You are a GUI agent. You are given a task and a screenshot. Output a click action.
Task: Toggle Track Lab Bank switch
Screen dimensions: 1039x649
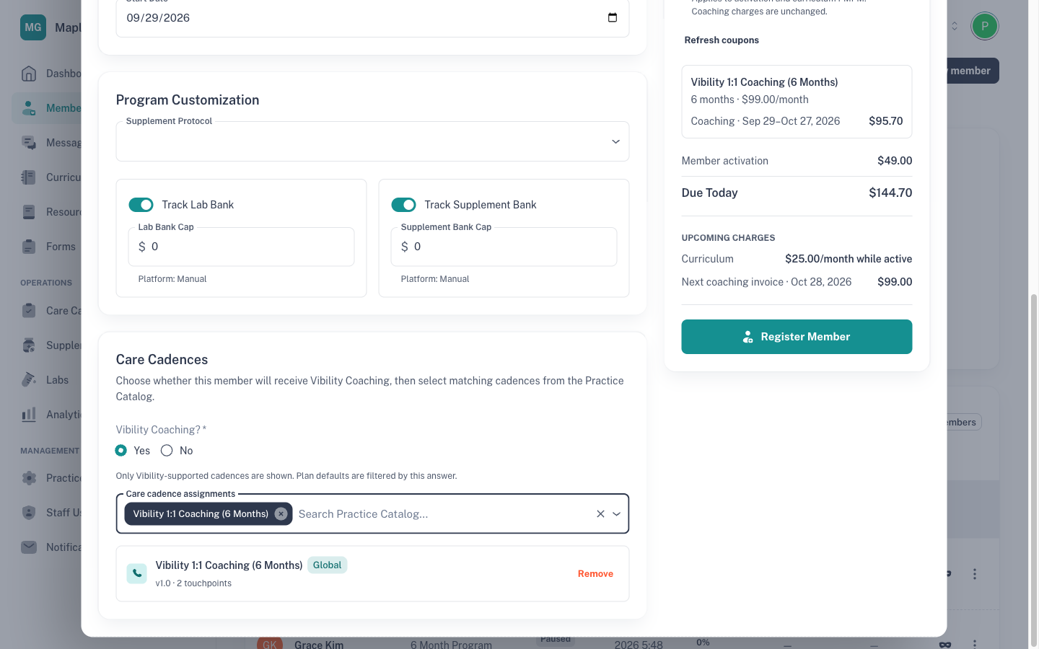[141, 205]
